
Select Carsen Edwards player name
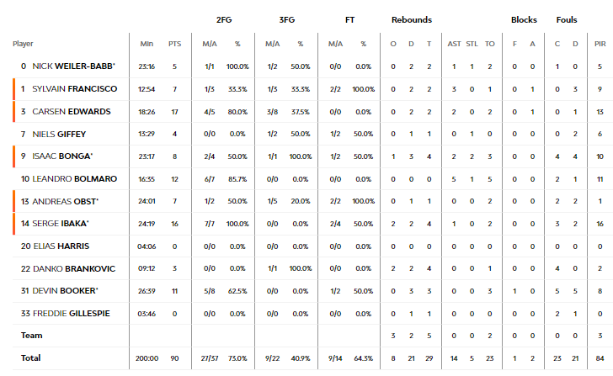click(72, 112)
